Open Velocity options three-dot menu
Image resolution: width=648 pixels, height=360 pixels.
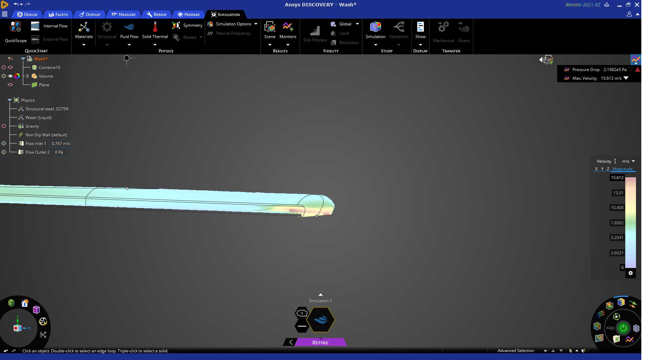tap(615, 161)
